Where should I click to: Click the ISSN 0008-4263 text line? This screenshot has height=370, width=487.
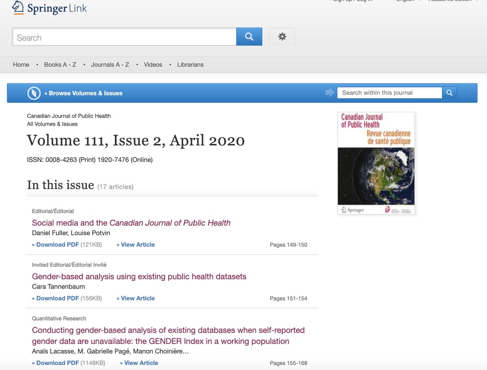[x=90, y=160]
